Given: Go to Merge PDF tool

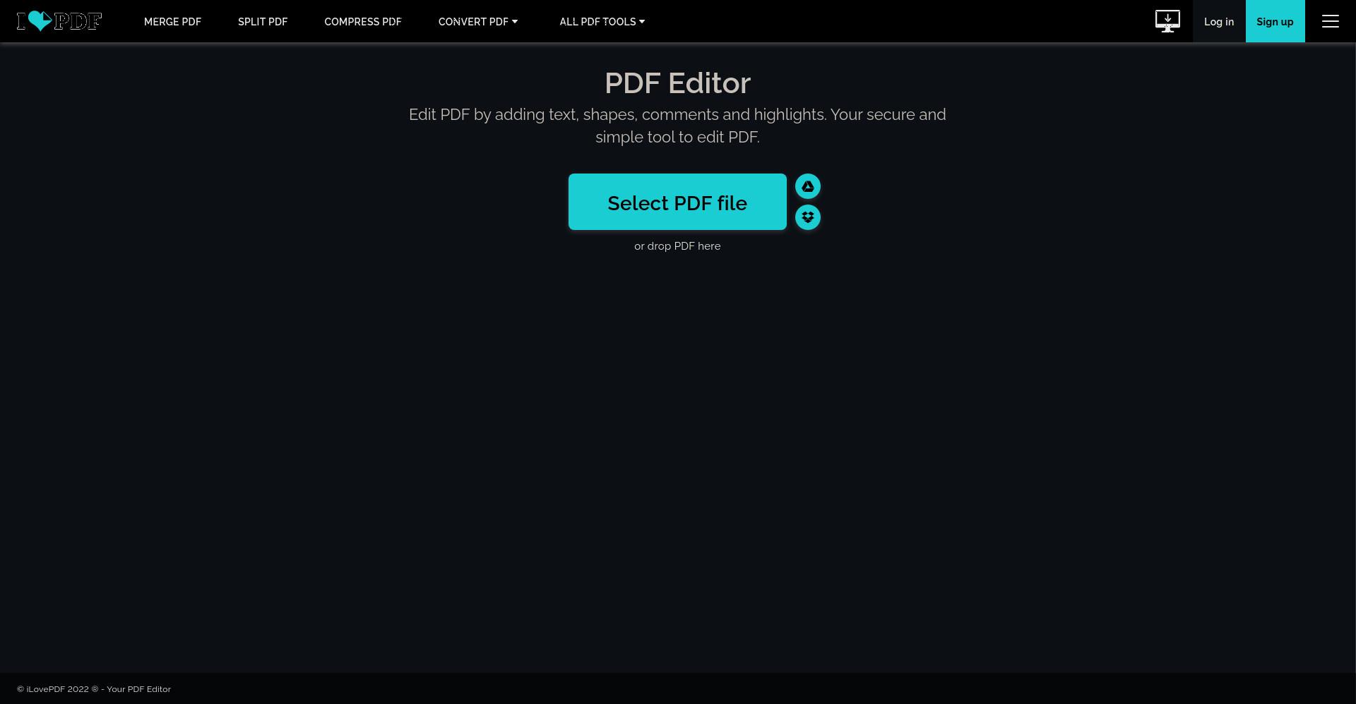Looking at the screenshot, I should pos(172,22).
